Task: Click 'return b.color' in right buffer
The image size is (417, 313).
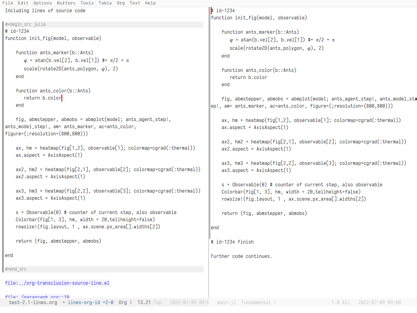Action: (x=248, y=78)
